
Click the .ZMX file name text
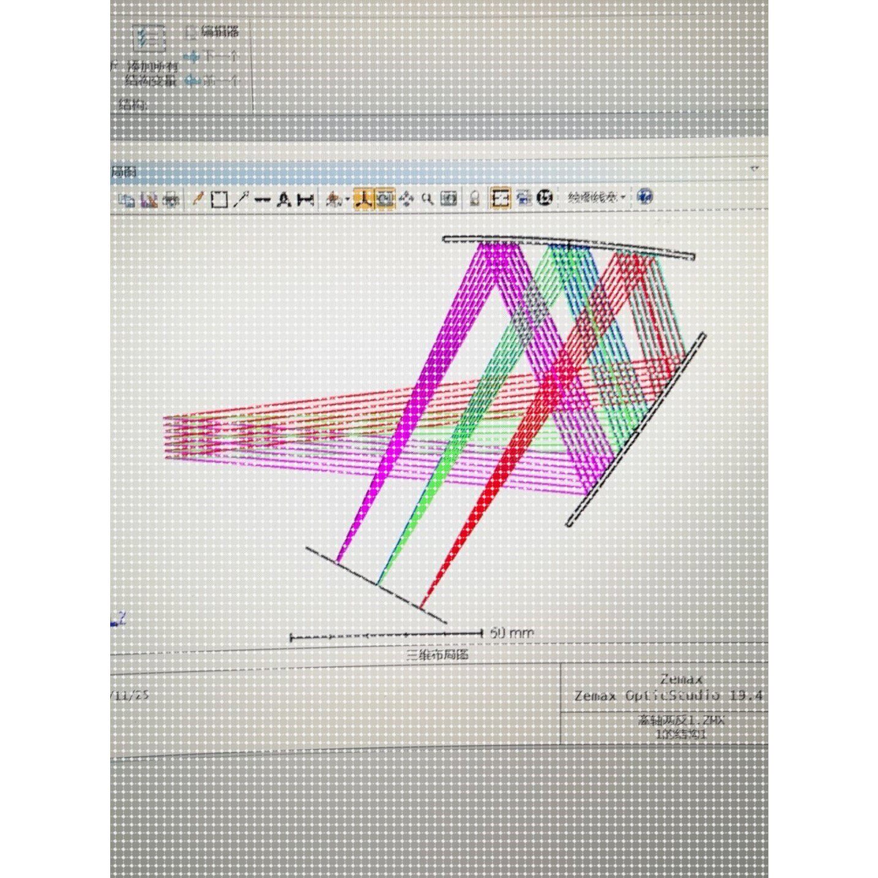[681, 721]
